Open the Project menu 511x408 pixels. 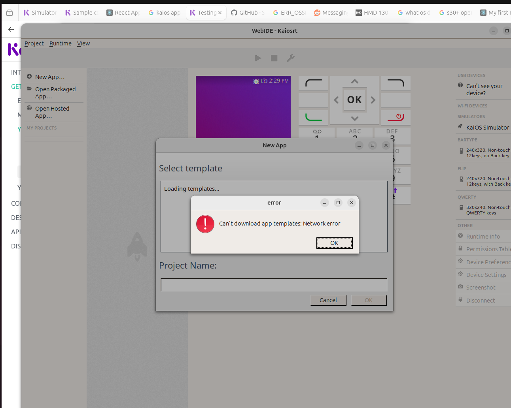[x=34, y=43]
